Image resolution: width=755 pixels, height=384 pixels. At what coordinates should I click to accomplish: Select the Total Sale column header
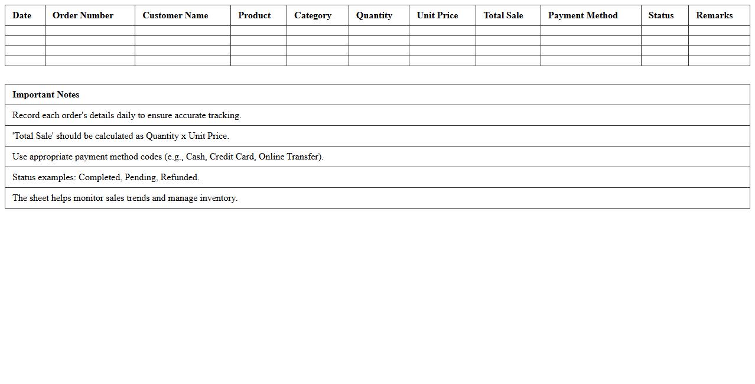tap(503, 15)
